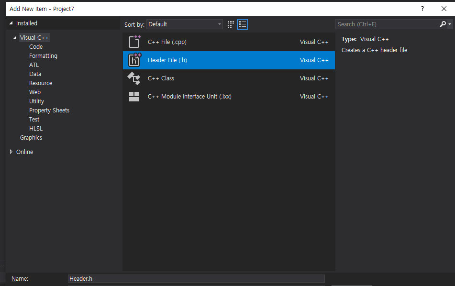Select the Data category

[35, 74]
